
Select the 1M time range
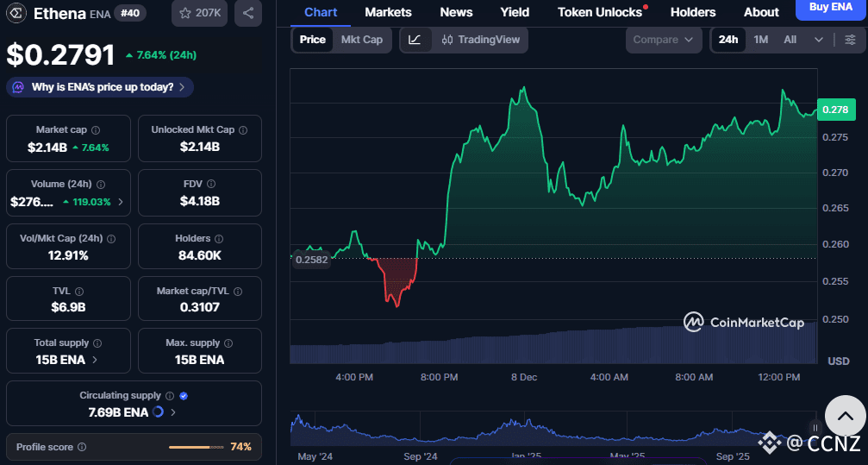[x=760, y=40]
